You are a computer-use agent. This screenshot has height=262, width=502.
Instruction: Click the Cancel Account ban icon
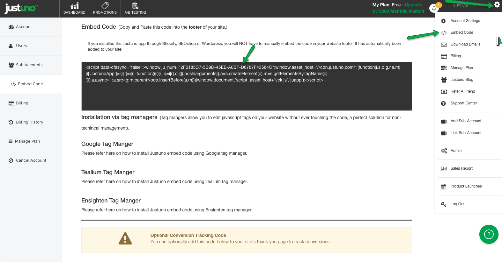click(x=11, y=161)
